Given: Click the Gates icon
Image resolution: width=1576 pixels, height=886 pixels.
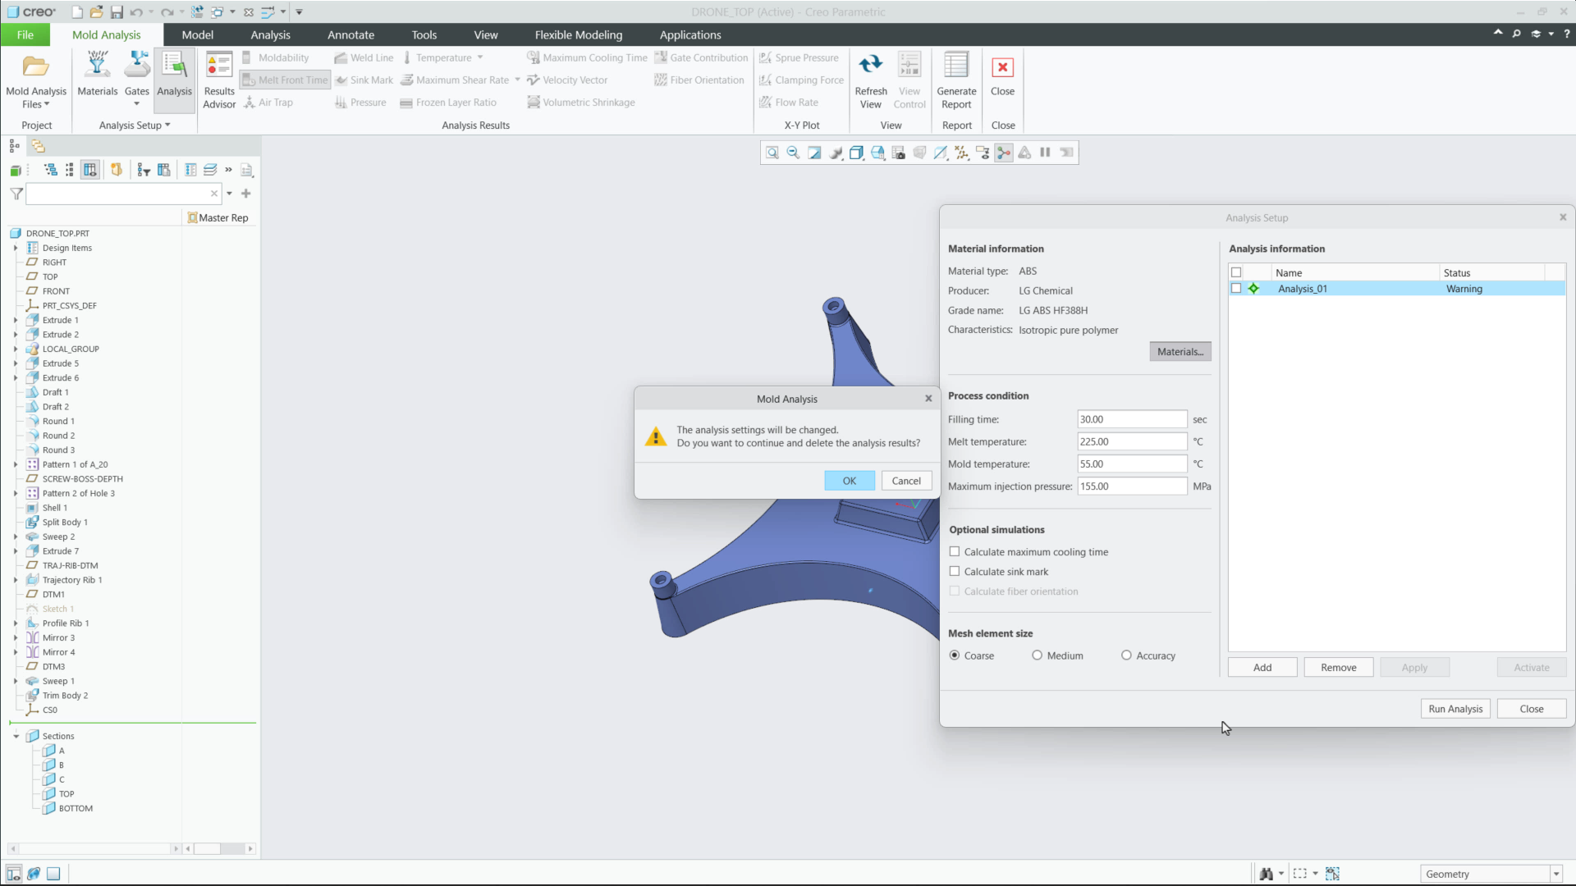Looking at the screenshot, I should coord(137,66).
